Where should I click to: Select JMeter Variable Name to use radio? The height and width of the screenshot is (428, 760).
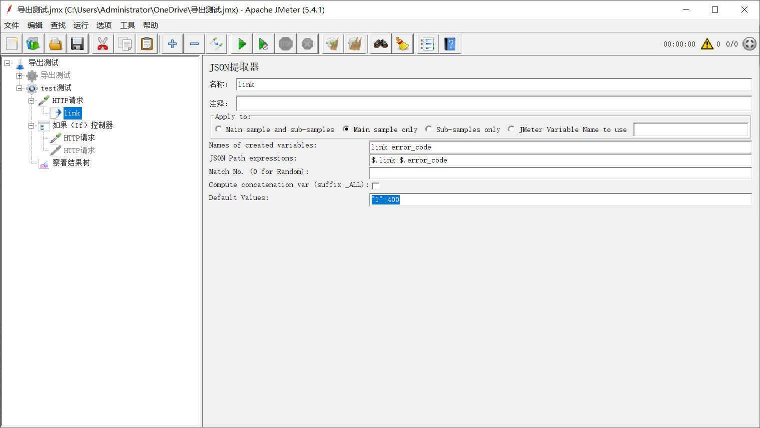tap(511, 129)
